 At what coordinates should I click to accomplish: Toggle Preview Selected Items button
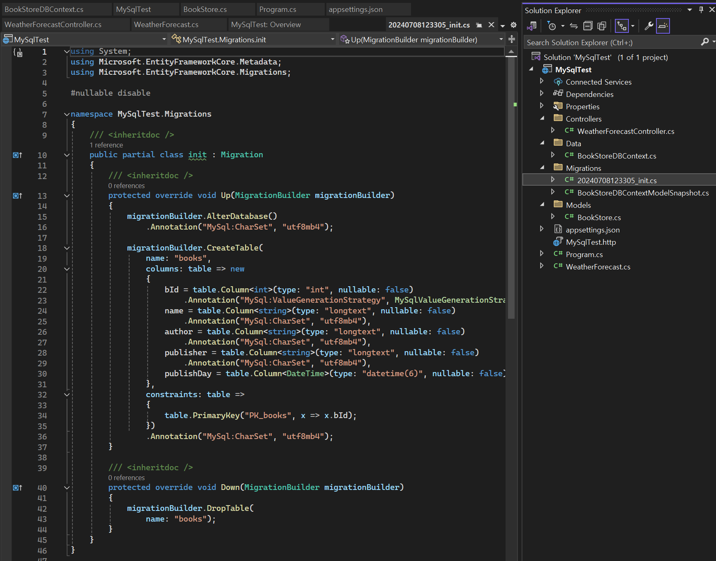point(663,26)
